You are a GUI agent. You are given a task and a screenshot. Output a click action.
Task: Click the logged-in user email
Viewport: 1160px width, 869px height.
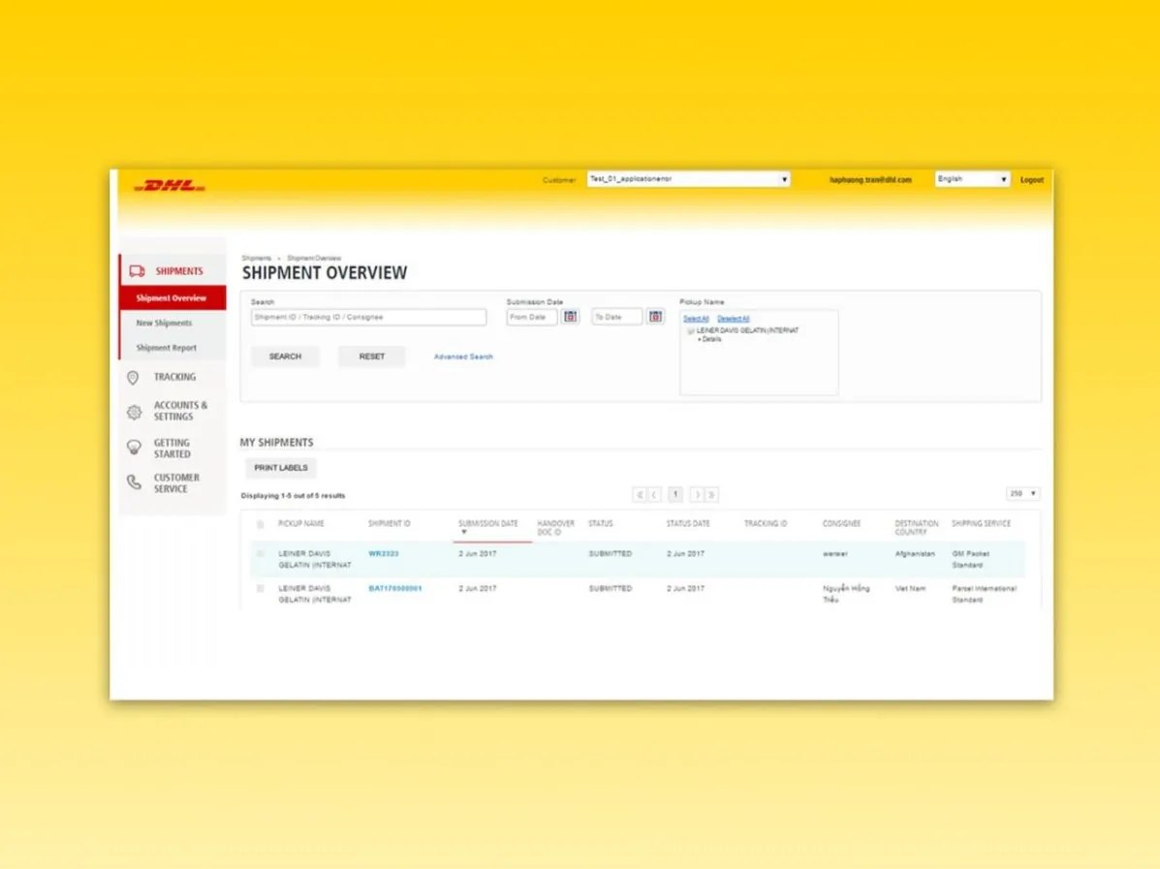pos(871,180)
